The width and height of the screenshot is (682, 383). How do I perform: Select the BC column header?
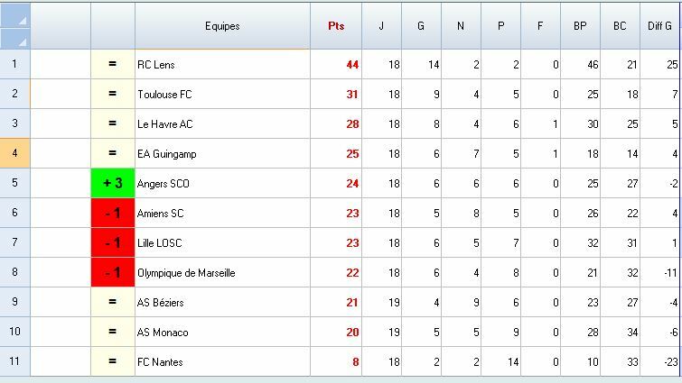pos(620,26)
